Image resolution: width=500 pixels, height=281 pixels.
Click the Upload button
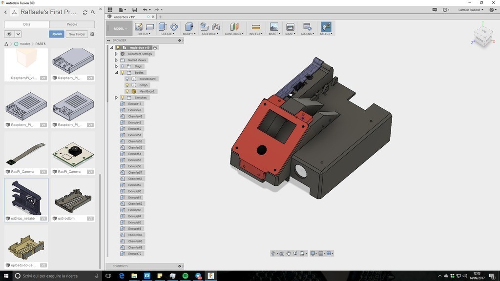pos(57,34)
